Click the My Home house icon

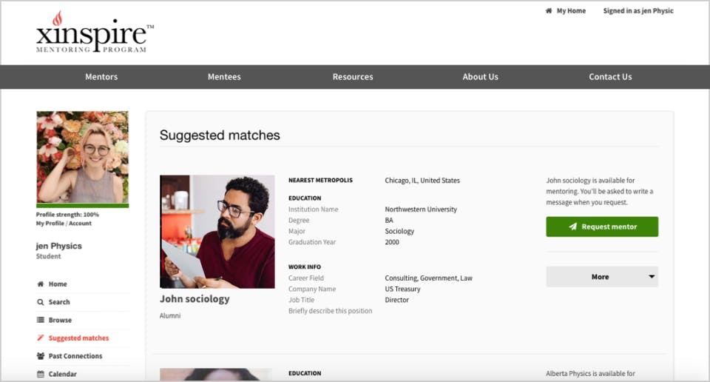point(548,10)
